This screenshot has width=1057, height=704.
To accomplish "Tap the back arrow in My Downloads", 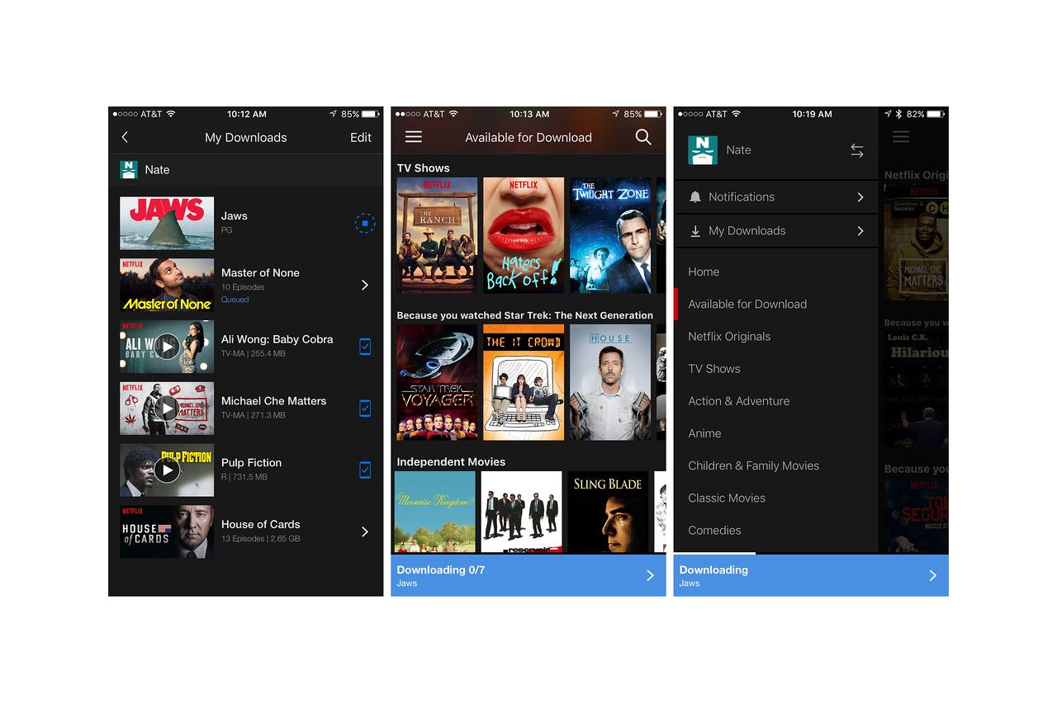I will coord(125,137).
